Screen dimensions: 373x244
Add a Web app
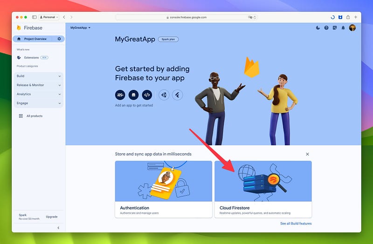tap(147, 95)
